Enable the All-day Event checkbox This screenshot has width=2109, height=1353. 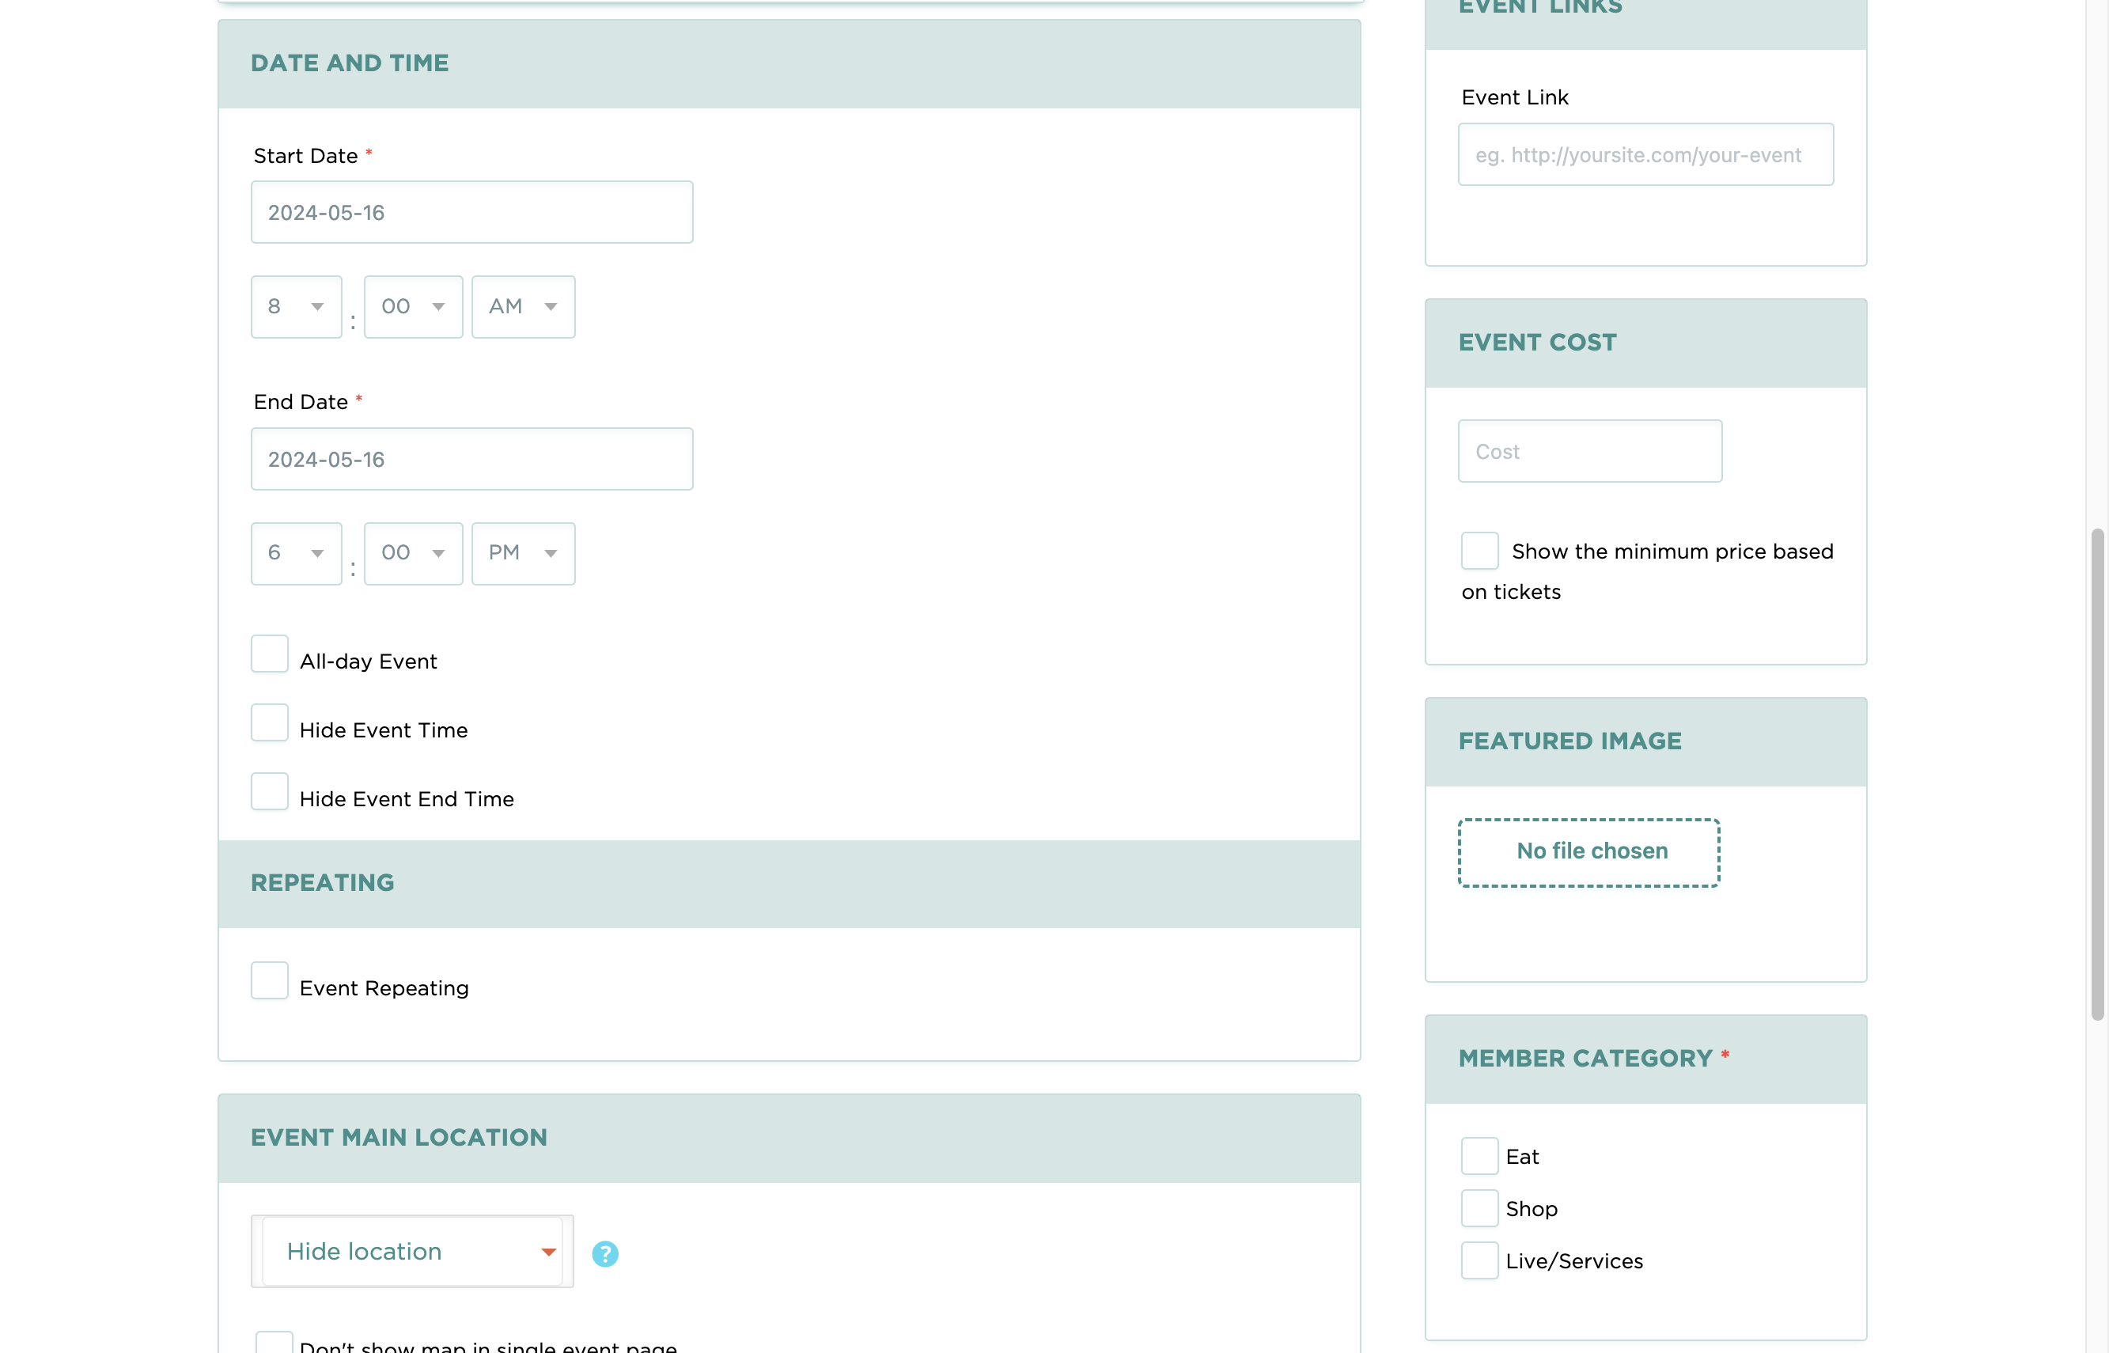tap(270, 654)
